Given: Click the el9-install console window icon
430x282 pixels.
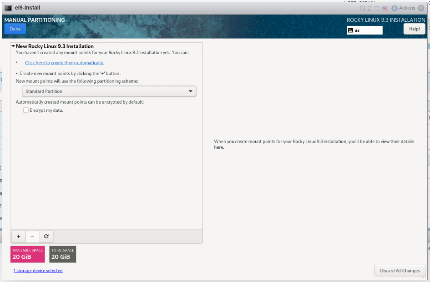Looking at the screenshot, I should click(x=8, y=8).
